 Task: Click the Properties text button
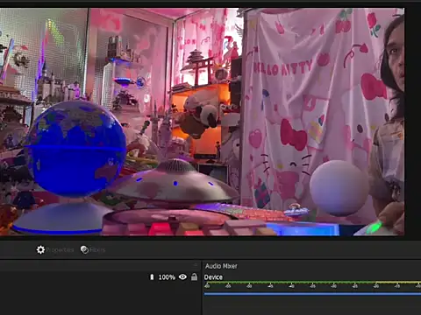(x=60, y=250)
